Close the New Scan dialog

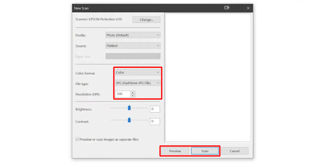click(248, 8)
